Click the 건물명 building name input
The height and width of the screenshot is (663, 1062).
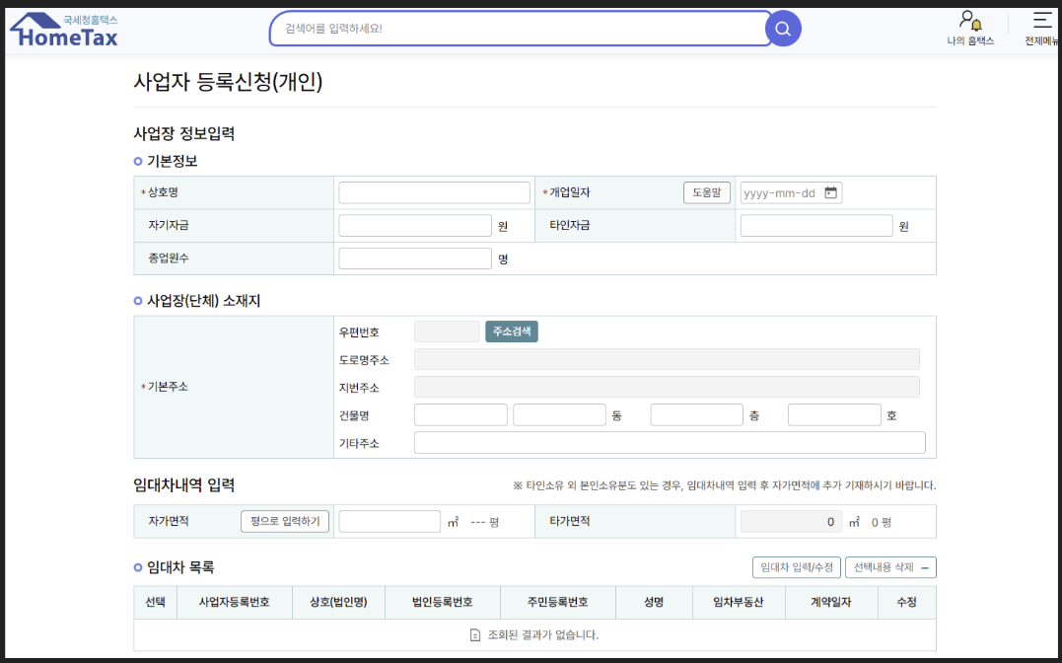click(460, 414)
